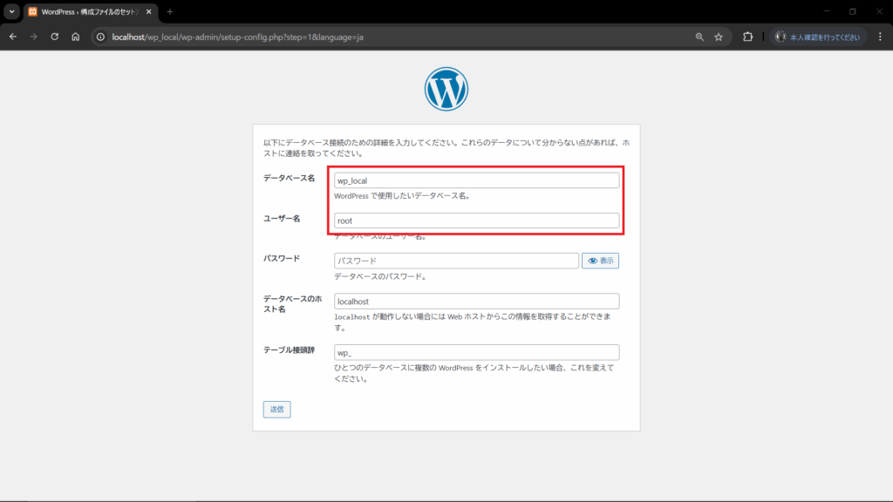
Task: View site information icon in address bar
Action: [x=101, y=37]
